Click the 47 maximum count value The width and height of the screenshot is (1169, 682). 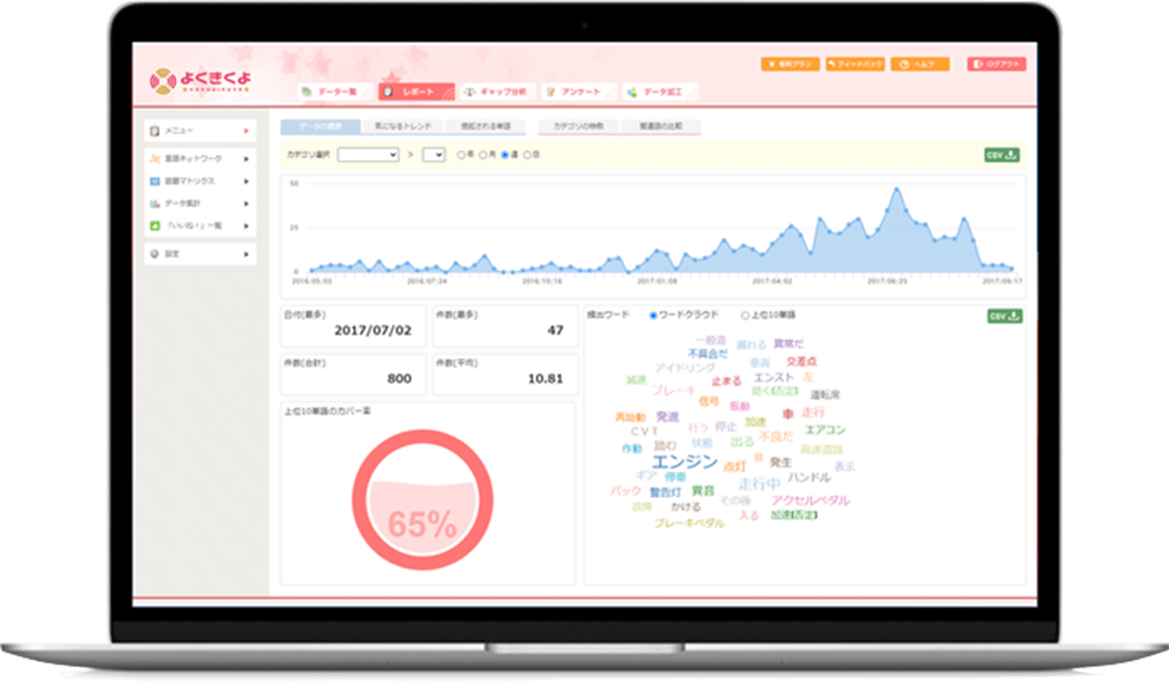tap(556, 330)
